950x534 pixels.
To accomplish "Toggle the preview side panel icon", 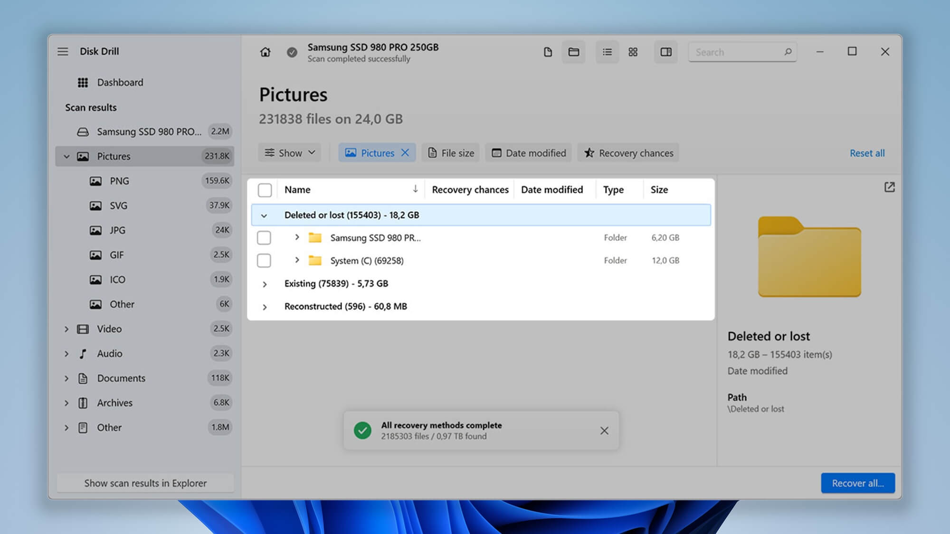I will [666, 52].
